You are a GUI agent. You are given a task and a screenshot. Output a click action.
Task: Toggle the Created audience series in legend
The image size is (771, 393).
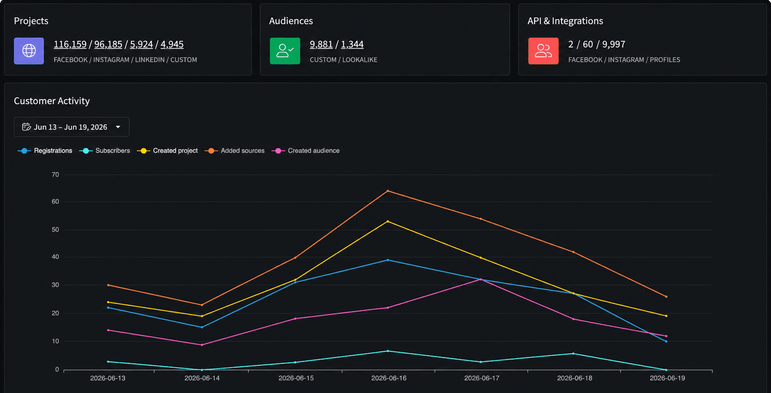coord(306,151)
